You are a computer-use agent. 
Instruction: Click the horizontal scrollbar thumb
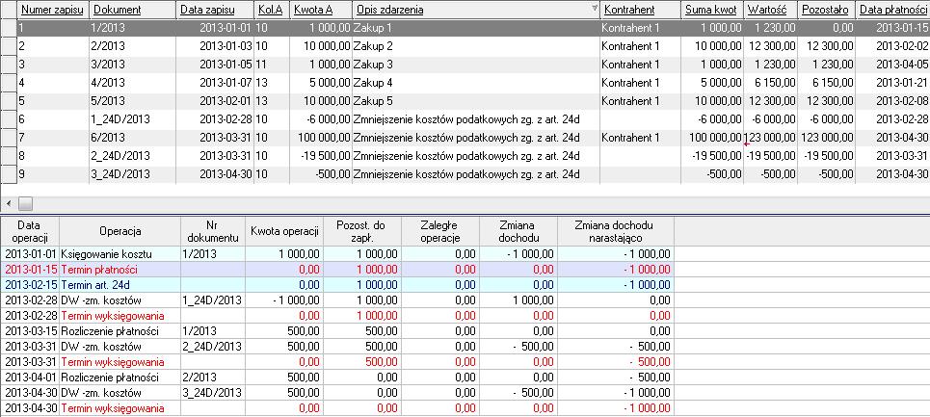[x=26, y=203]
